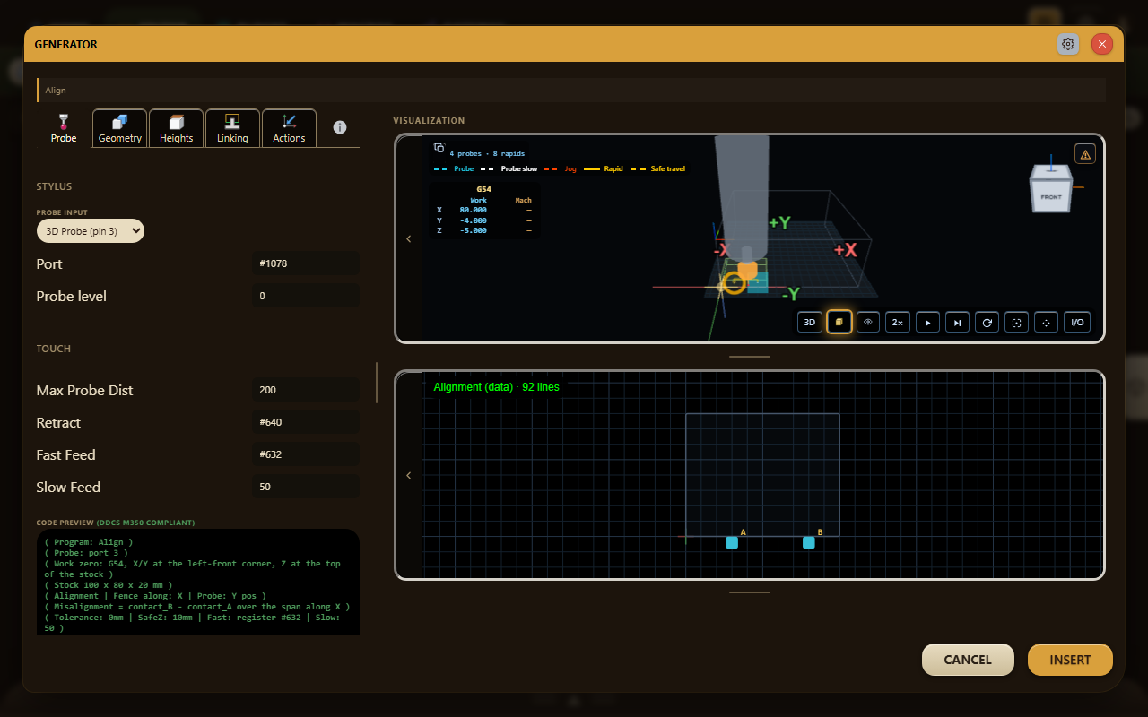This screenshot has height=717, width=1148.
Task: Toggle the eye visibility button
Action: 868,322
